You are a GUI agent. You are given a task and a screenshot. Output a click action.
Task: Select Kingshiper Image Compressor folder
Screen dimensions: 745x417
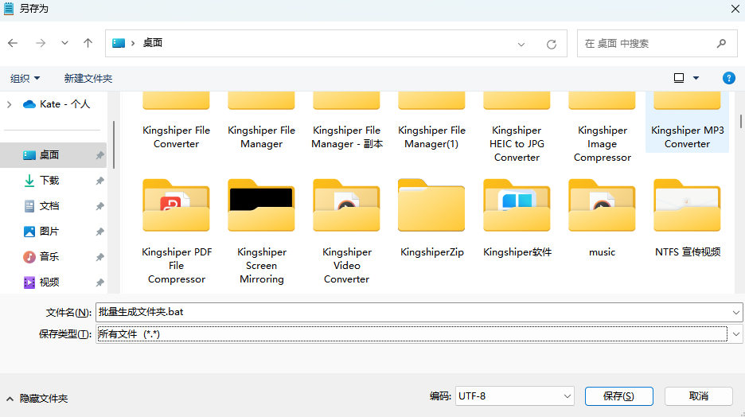coord(602,128)
